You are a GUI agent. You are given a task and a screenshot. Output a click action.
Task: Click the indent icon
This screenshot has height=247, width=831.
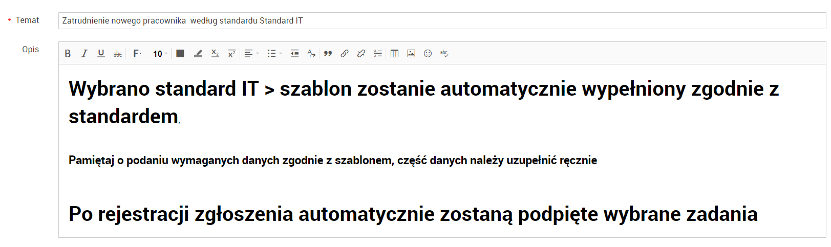pyautogui.click(x=294, y=54)
